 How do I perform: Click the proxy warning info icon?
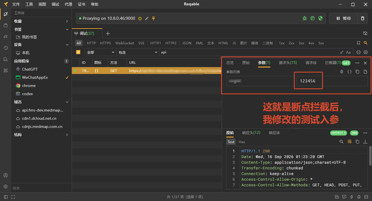[140, 18]
